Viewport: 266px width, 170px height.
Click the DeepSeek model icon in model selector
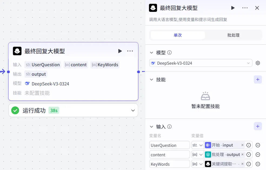click(154, 63)
